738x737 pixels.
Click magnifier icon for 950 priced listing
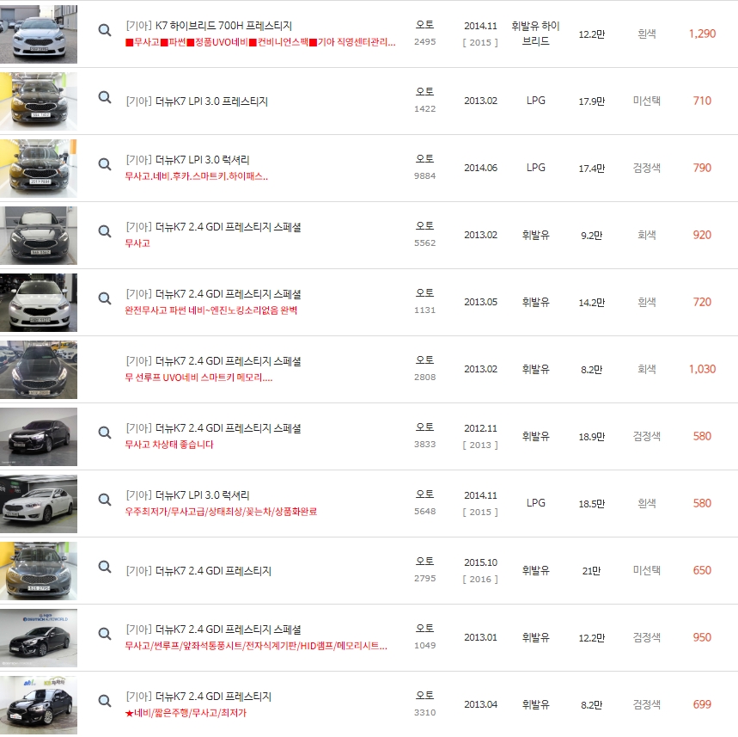[105, 634]
